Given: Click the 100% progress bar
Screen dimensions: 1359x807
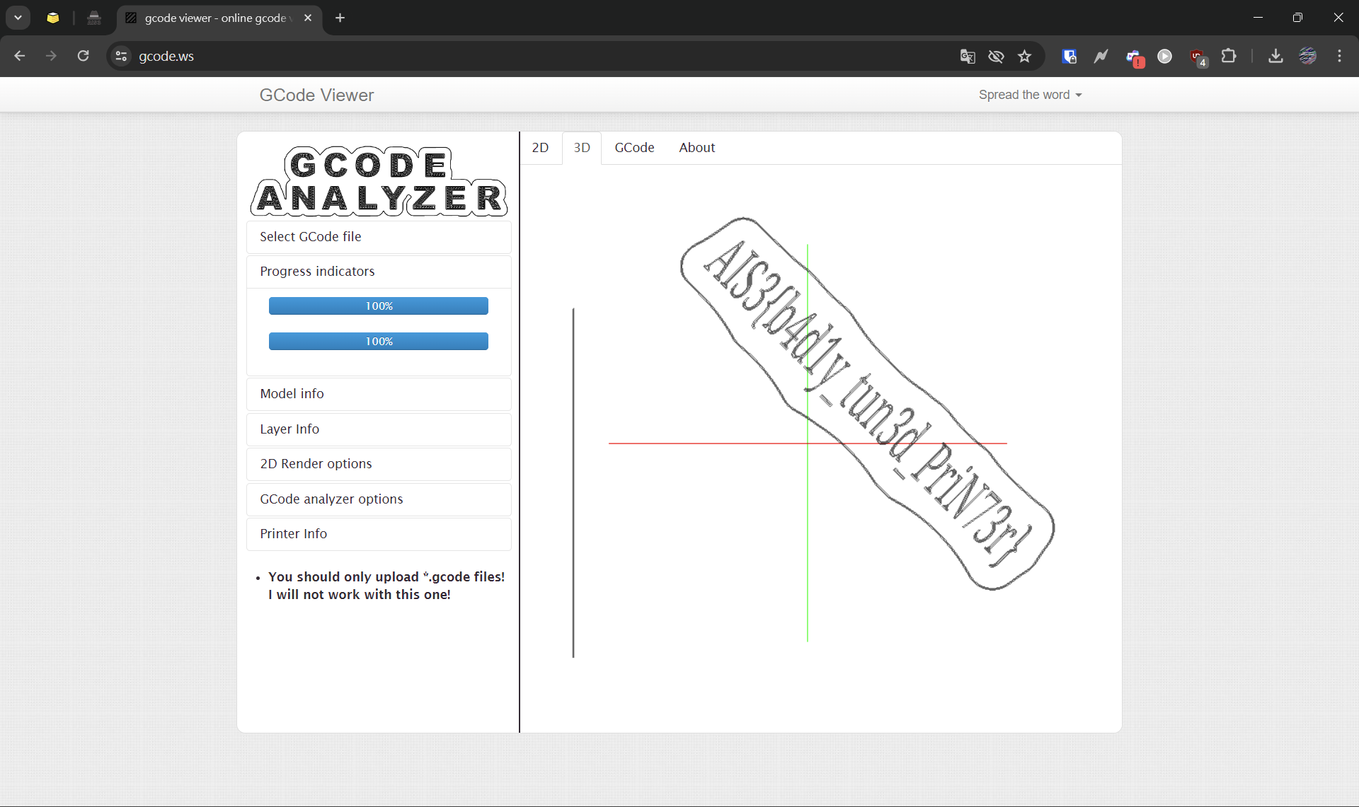Looking at the screenshot, I should [378, 306].
